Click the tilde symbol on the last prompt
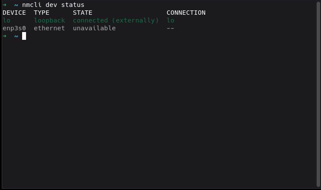Viewport: 321px width, 190px height. click(x=16, y=36)
